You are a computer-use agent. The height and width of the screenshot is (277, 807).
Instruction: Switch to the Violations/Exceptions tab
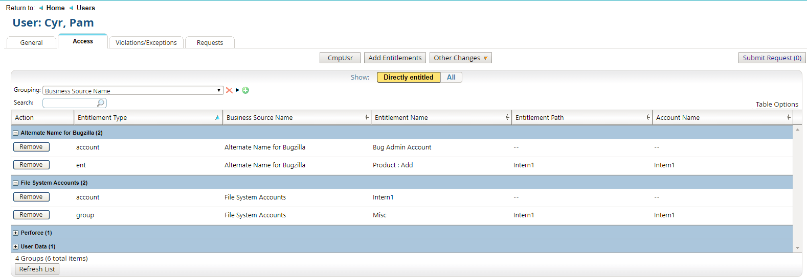point(146,43)
